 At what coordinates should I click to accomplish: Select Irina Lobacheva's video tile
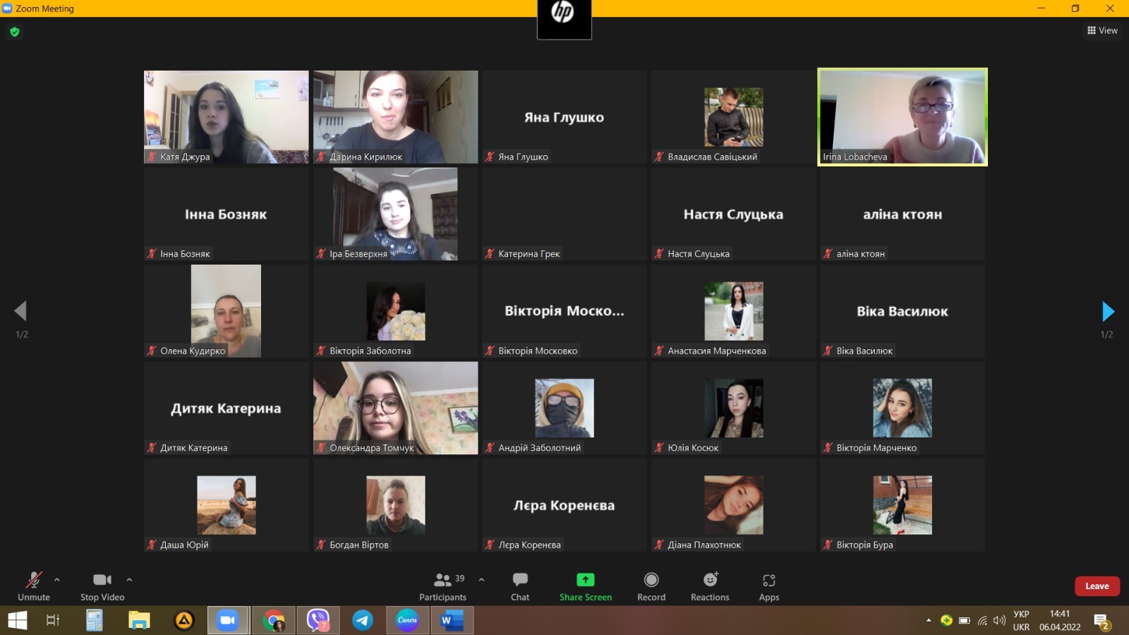click(902, 117)
